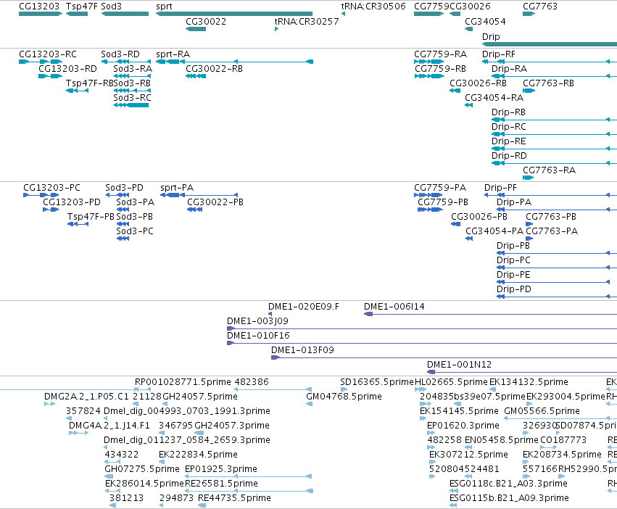The image size is (617, 509).
Task: Open clone DME1-020E09.F
Action: [303, 307]
